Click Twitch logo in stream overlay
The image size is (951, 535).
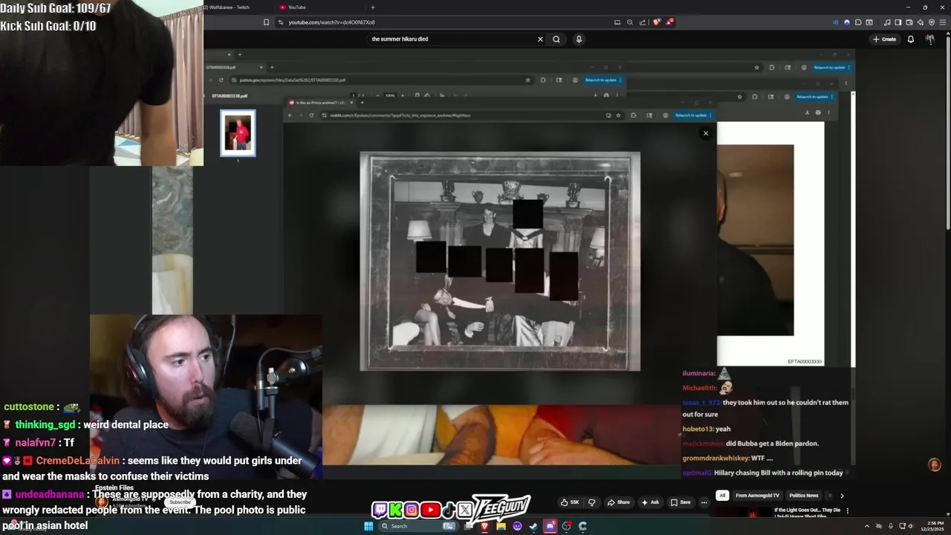tap(380, 510)
